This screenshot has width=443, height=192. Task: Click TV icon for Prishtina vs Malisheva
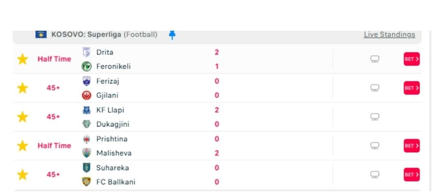click(x=374, y=146)
